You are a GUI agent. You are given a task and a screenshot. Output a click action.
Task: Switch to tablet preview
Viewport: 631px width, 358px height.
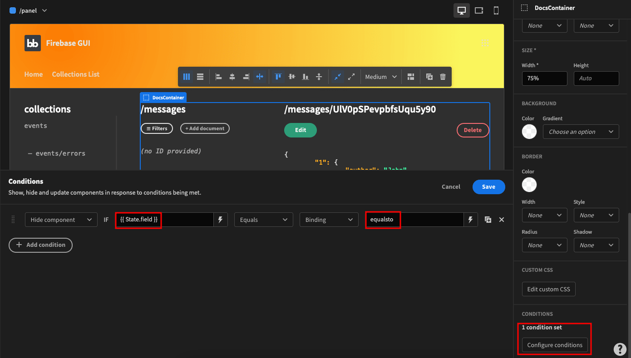tap(479, 10)
